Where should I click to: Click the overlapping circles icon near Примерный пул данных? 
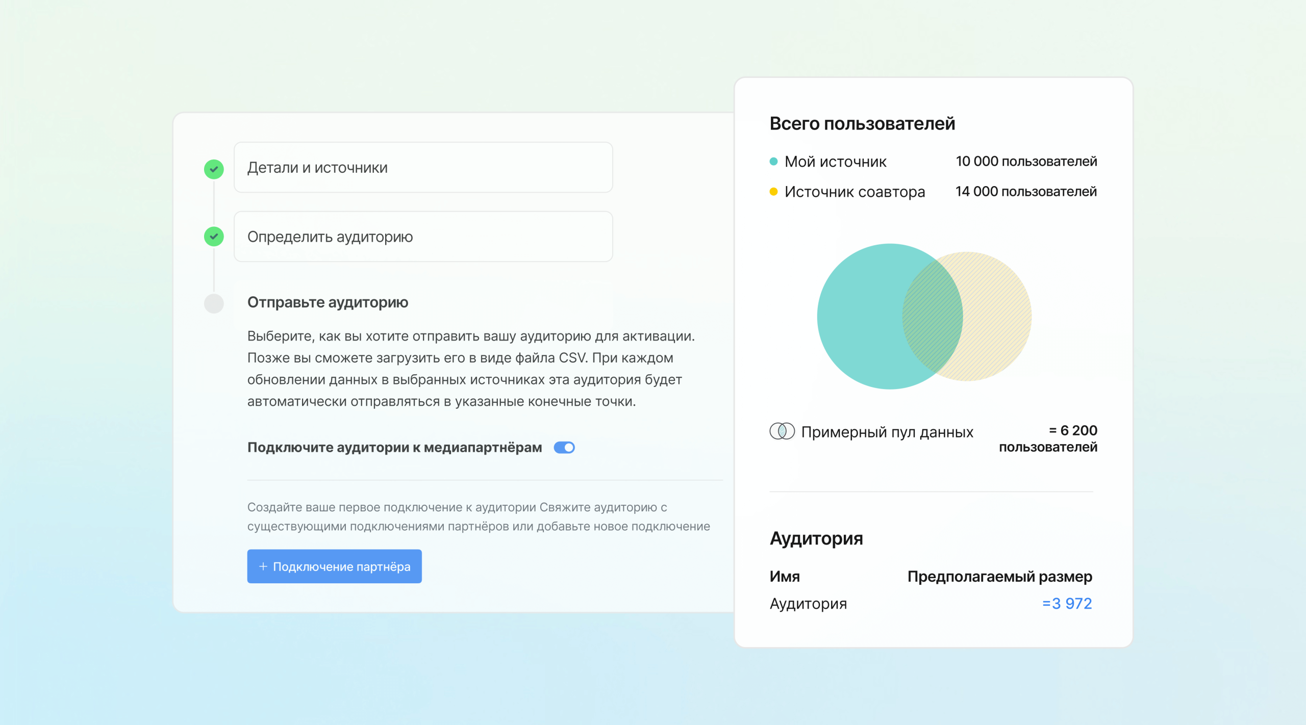pos(782,431)
